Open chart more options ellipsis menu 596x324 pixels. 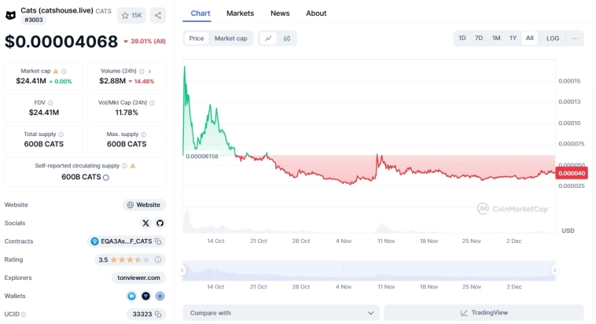[576, 39]
